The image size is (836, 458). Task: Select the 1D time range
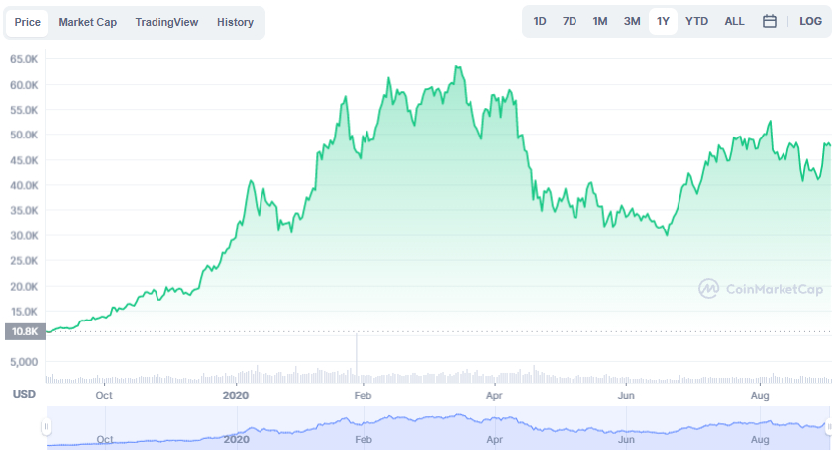[540, 22]
